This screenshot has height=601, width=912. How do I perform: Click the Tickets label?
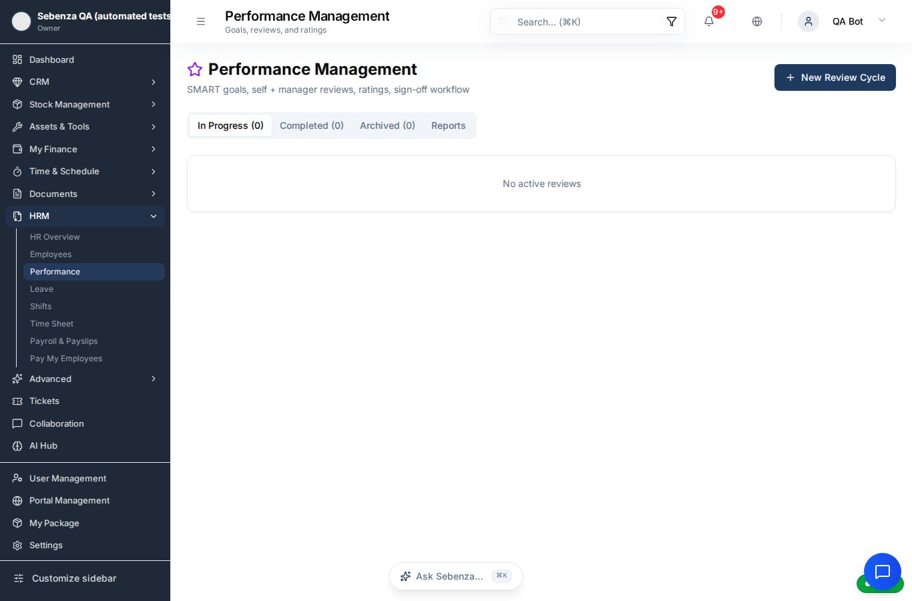click(44, 401)
